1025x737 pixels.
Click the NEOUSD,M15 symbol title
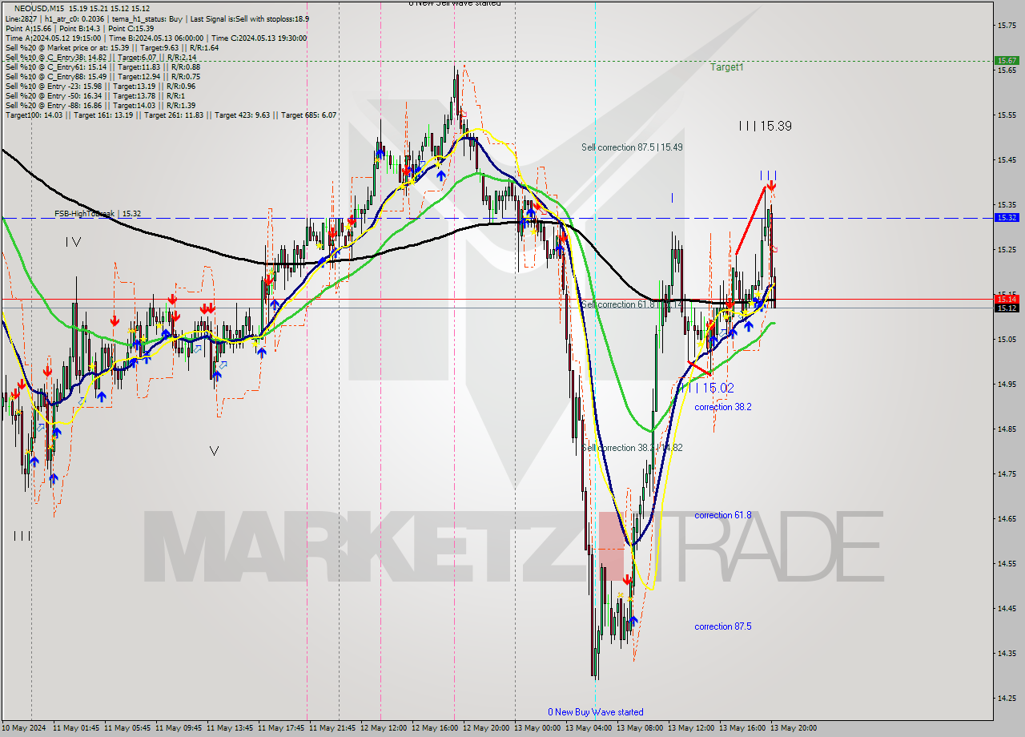pos(38,9)
